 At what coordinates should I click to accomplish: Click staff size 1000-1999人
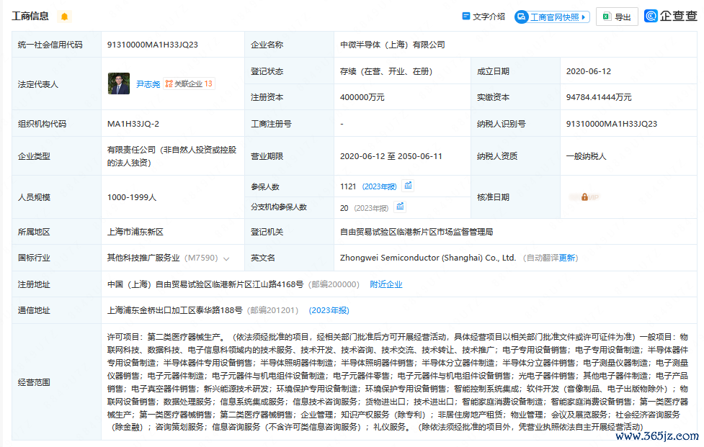point(132,197)
